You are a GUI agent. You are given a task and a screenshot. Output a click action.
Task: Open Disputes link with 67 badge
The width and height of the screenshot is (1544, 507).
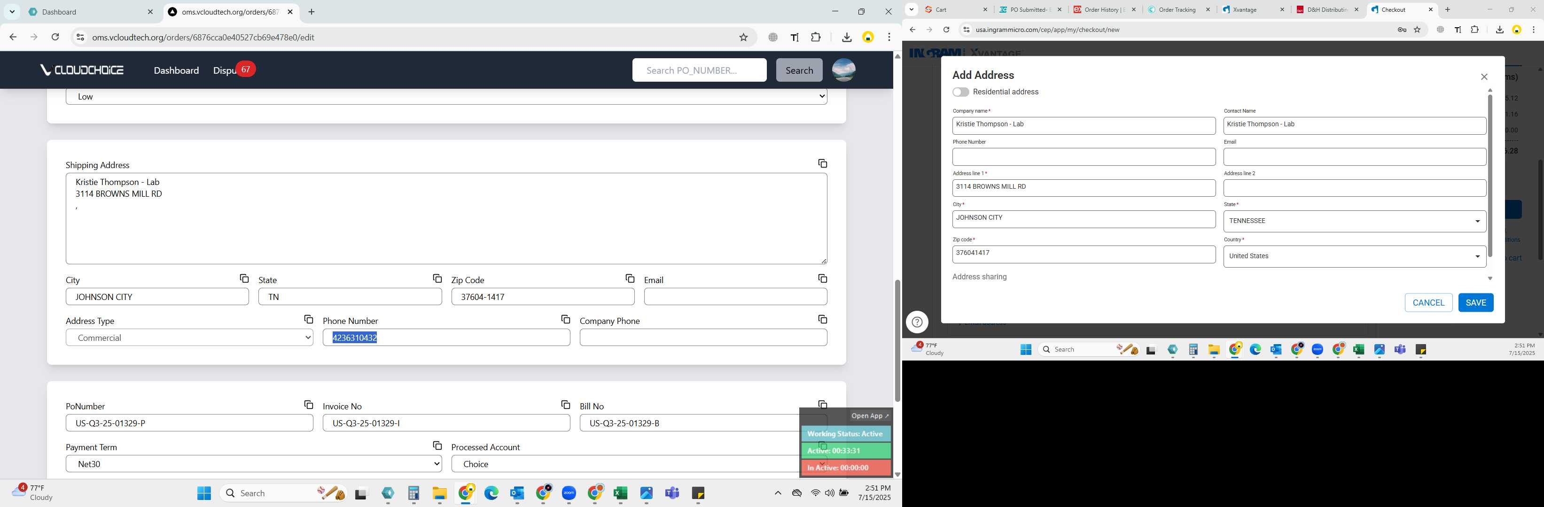tap(234, 70)
